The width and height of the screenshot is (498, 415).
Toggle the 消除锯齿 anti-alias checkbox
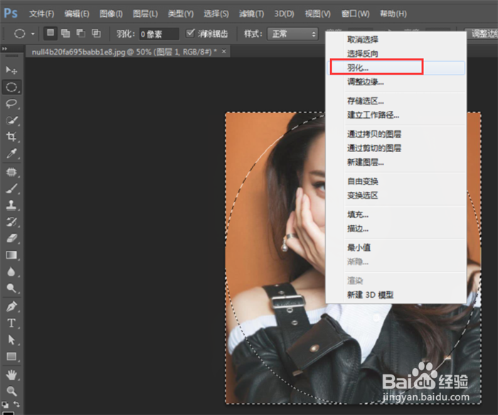click(x=190, y=33)
